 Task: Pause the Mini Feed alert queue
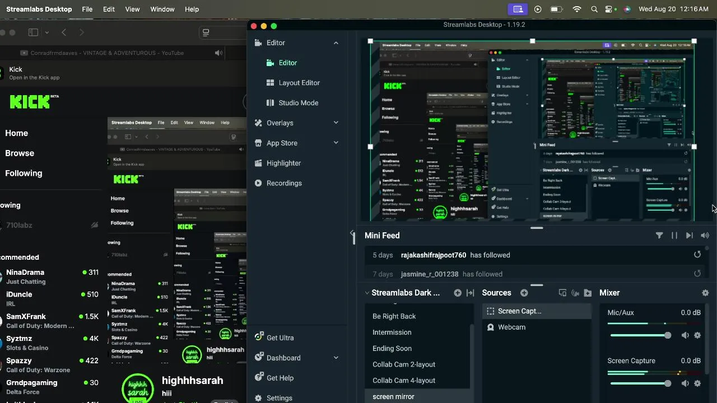[x=674, y=236]
